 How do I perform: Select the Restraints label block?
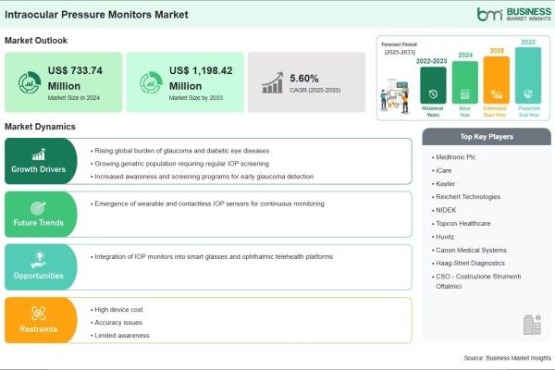[x=41, y=320]
